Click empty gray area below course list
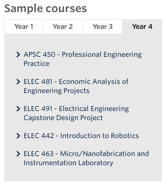The width and height of the screenshot is (166, 184). coord(83,175)
